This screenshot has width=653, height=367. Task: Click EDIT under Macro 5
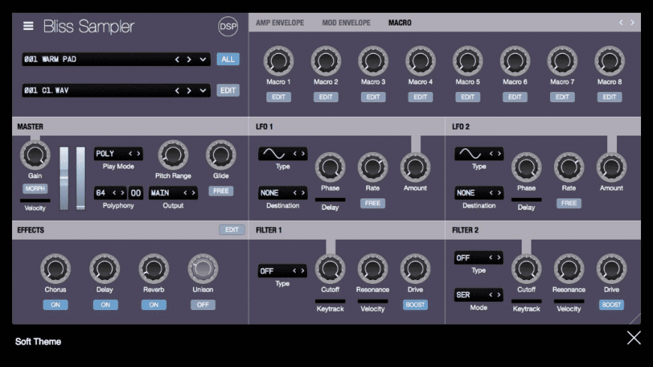pyautogui.click(x=468, y=97)
